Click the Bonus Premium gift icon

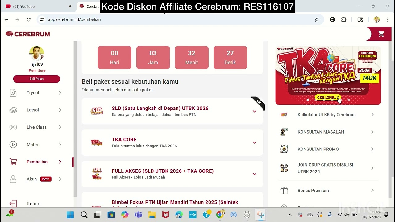pyautogui.click(x=284, y=191)
